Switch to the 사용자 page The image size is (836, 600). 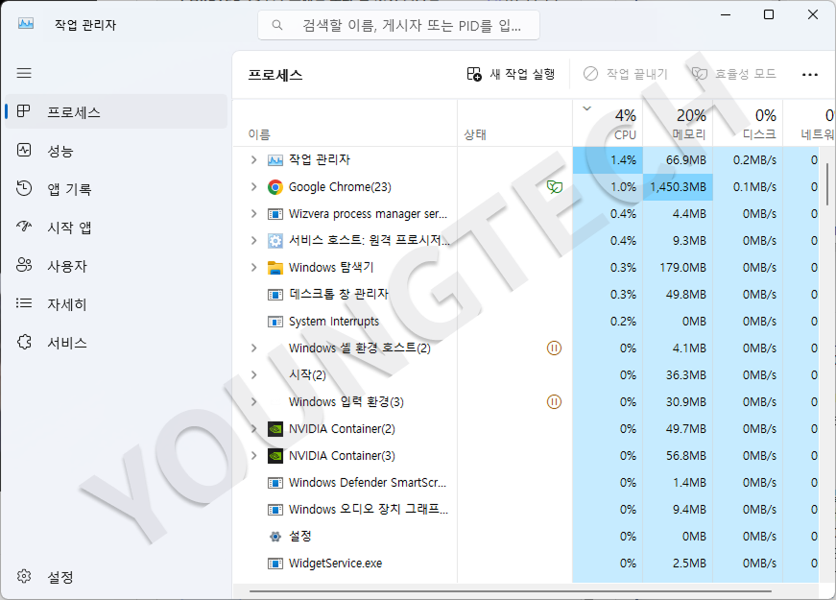click(x=116, y=266)
